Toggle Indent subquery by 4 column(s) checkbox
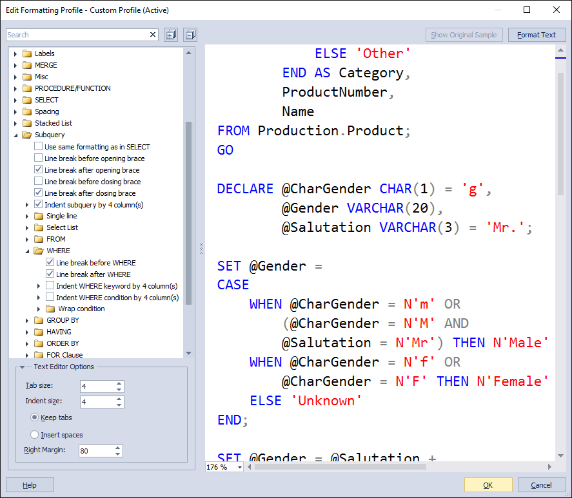Screen dimensions: 572x498 (x=38, y=204)
